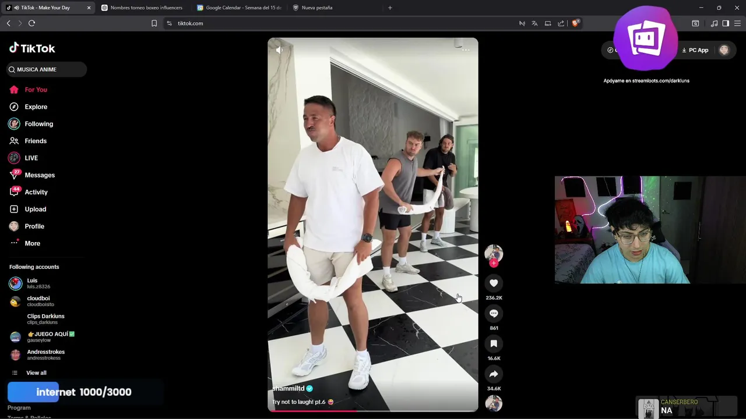Open media music note control

pos(714,23)
